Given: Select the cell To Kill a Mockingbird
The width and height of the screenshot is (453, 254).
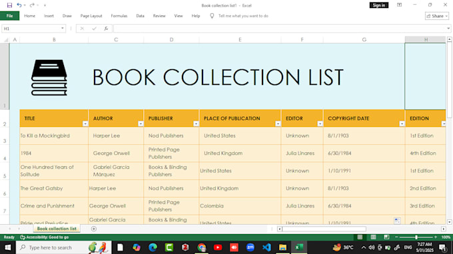Looking at the screenshot, I should pyautogui.click(x=54, y=136).
